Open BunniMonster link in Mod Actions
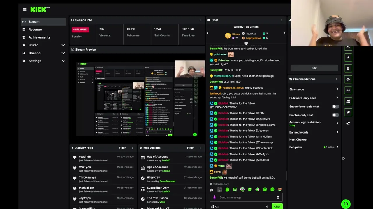This screenshot has height=209, width=373. (168, 181)
